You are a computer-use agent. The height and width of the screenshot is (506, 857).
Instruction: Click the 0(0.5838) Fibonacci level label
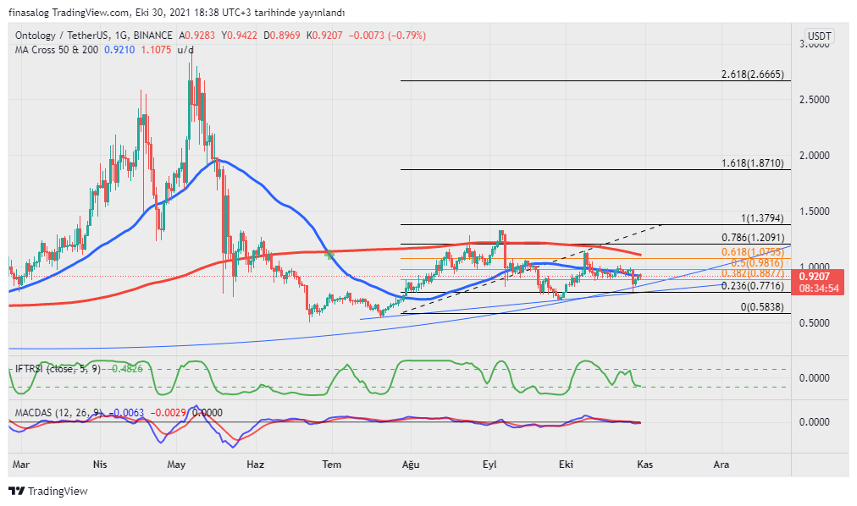tap(762, 307)
